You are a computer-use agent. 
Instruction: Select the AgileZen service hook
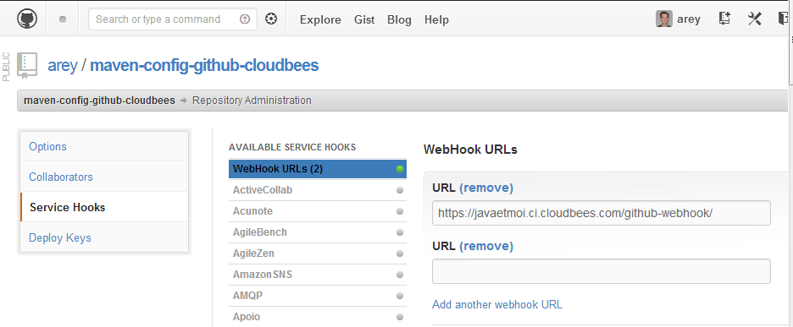click(x=318, y=253)
